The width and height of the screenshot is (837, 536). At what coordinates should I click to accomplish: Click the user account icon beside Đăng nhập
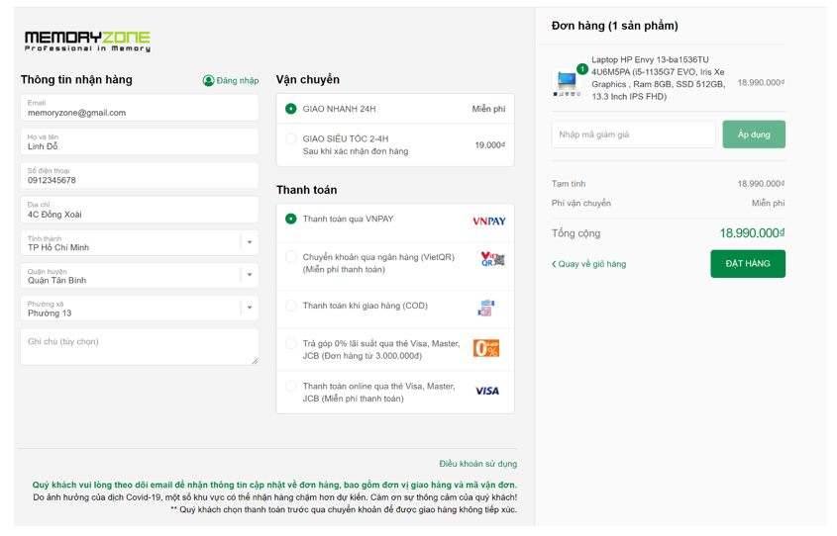pos(208,80)
